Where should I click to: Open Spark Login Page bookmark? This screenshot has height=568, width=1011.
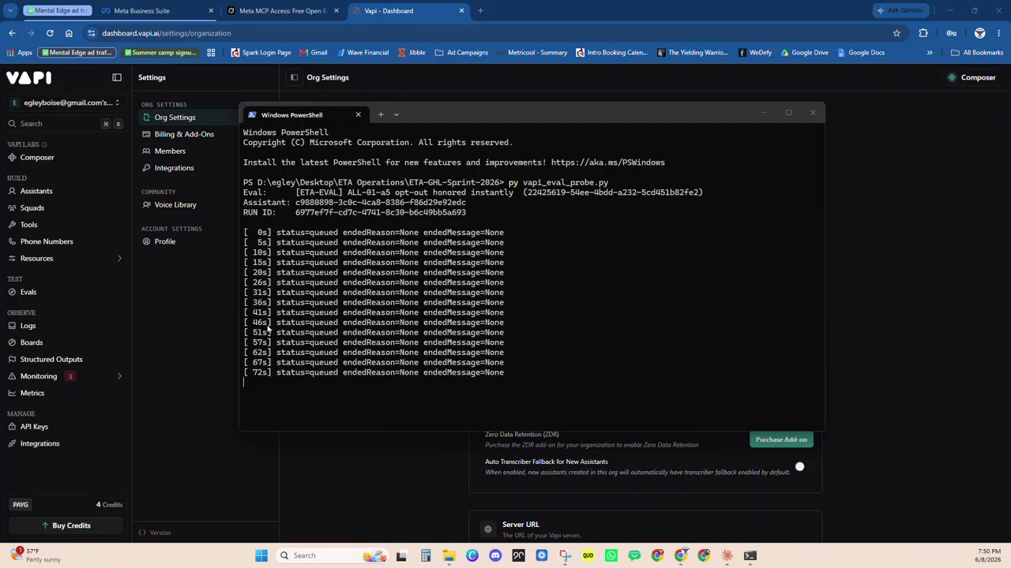pos(261,52)
